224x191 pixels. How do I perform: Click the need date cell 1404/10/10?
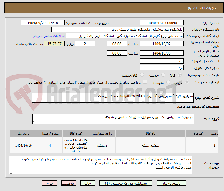pos(24,146)
